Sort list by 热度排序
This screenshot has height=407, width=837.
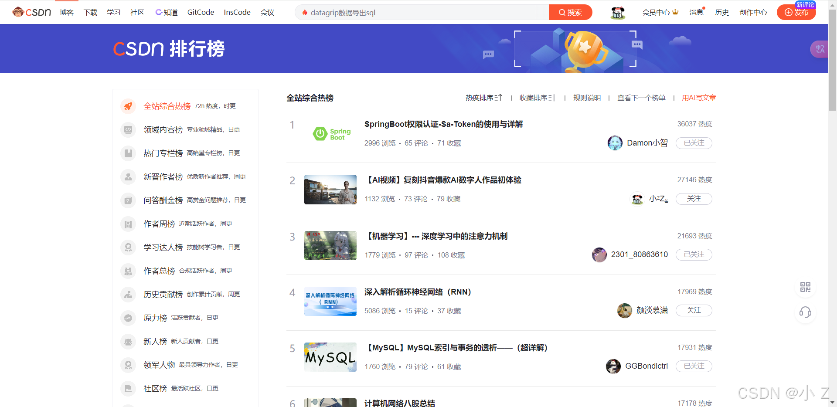pyautogui.click(x=484, y=98)
